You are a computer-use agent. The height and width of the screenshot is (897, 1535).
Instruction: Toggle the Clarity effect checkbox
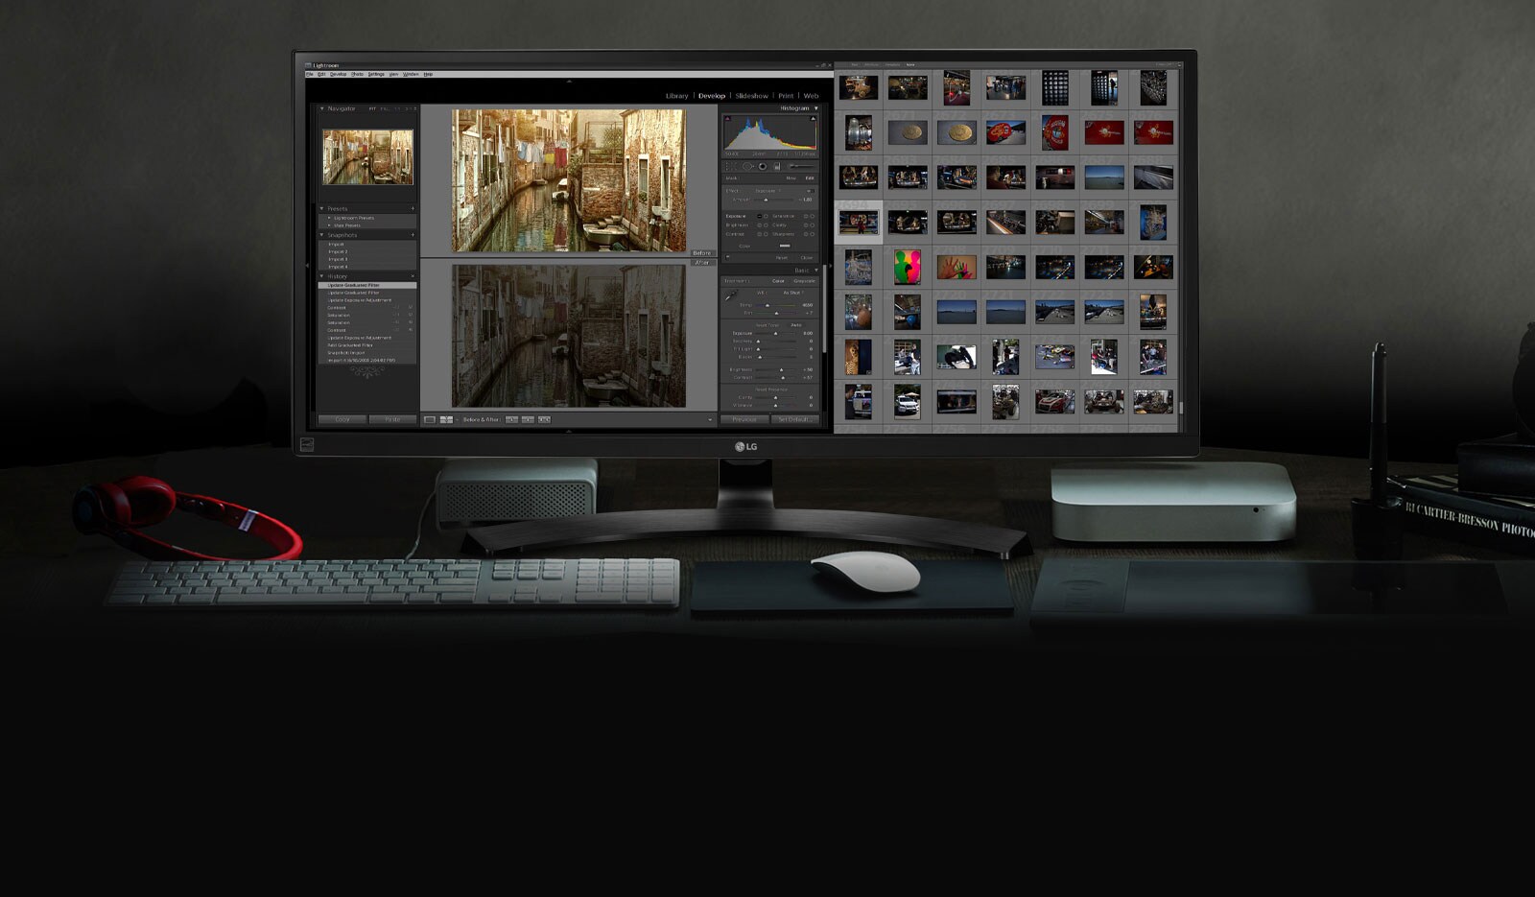(x=806, y=224)
